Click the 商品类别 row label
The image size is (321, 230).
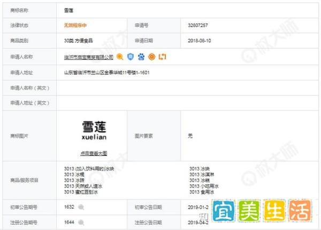click(x=19, y=41)
